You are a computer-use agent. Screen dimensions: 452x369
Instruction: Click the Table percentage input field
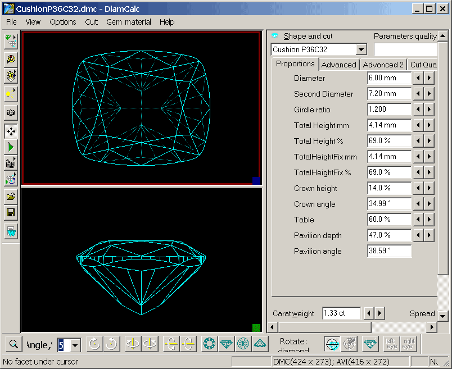click(388, 220)
